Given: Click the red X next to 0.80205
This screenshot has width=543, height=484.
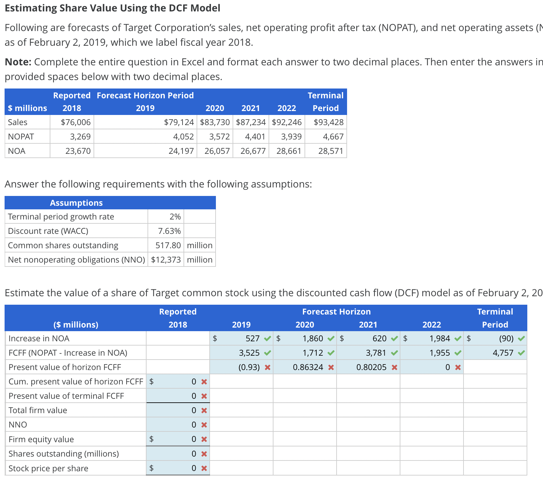Looking at the screenshot, I should click(394, 367).
